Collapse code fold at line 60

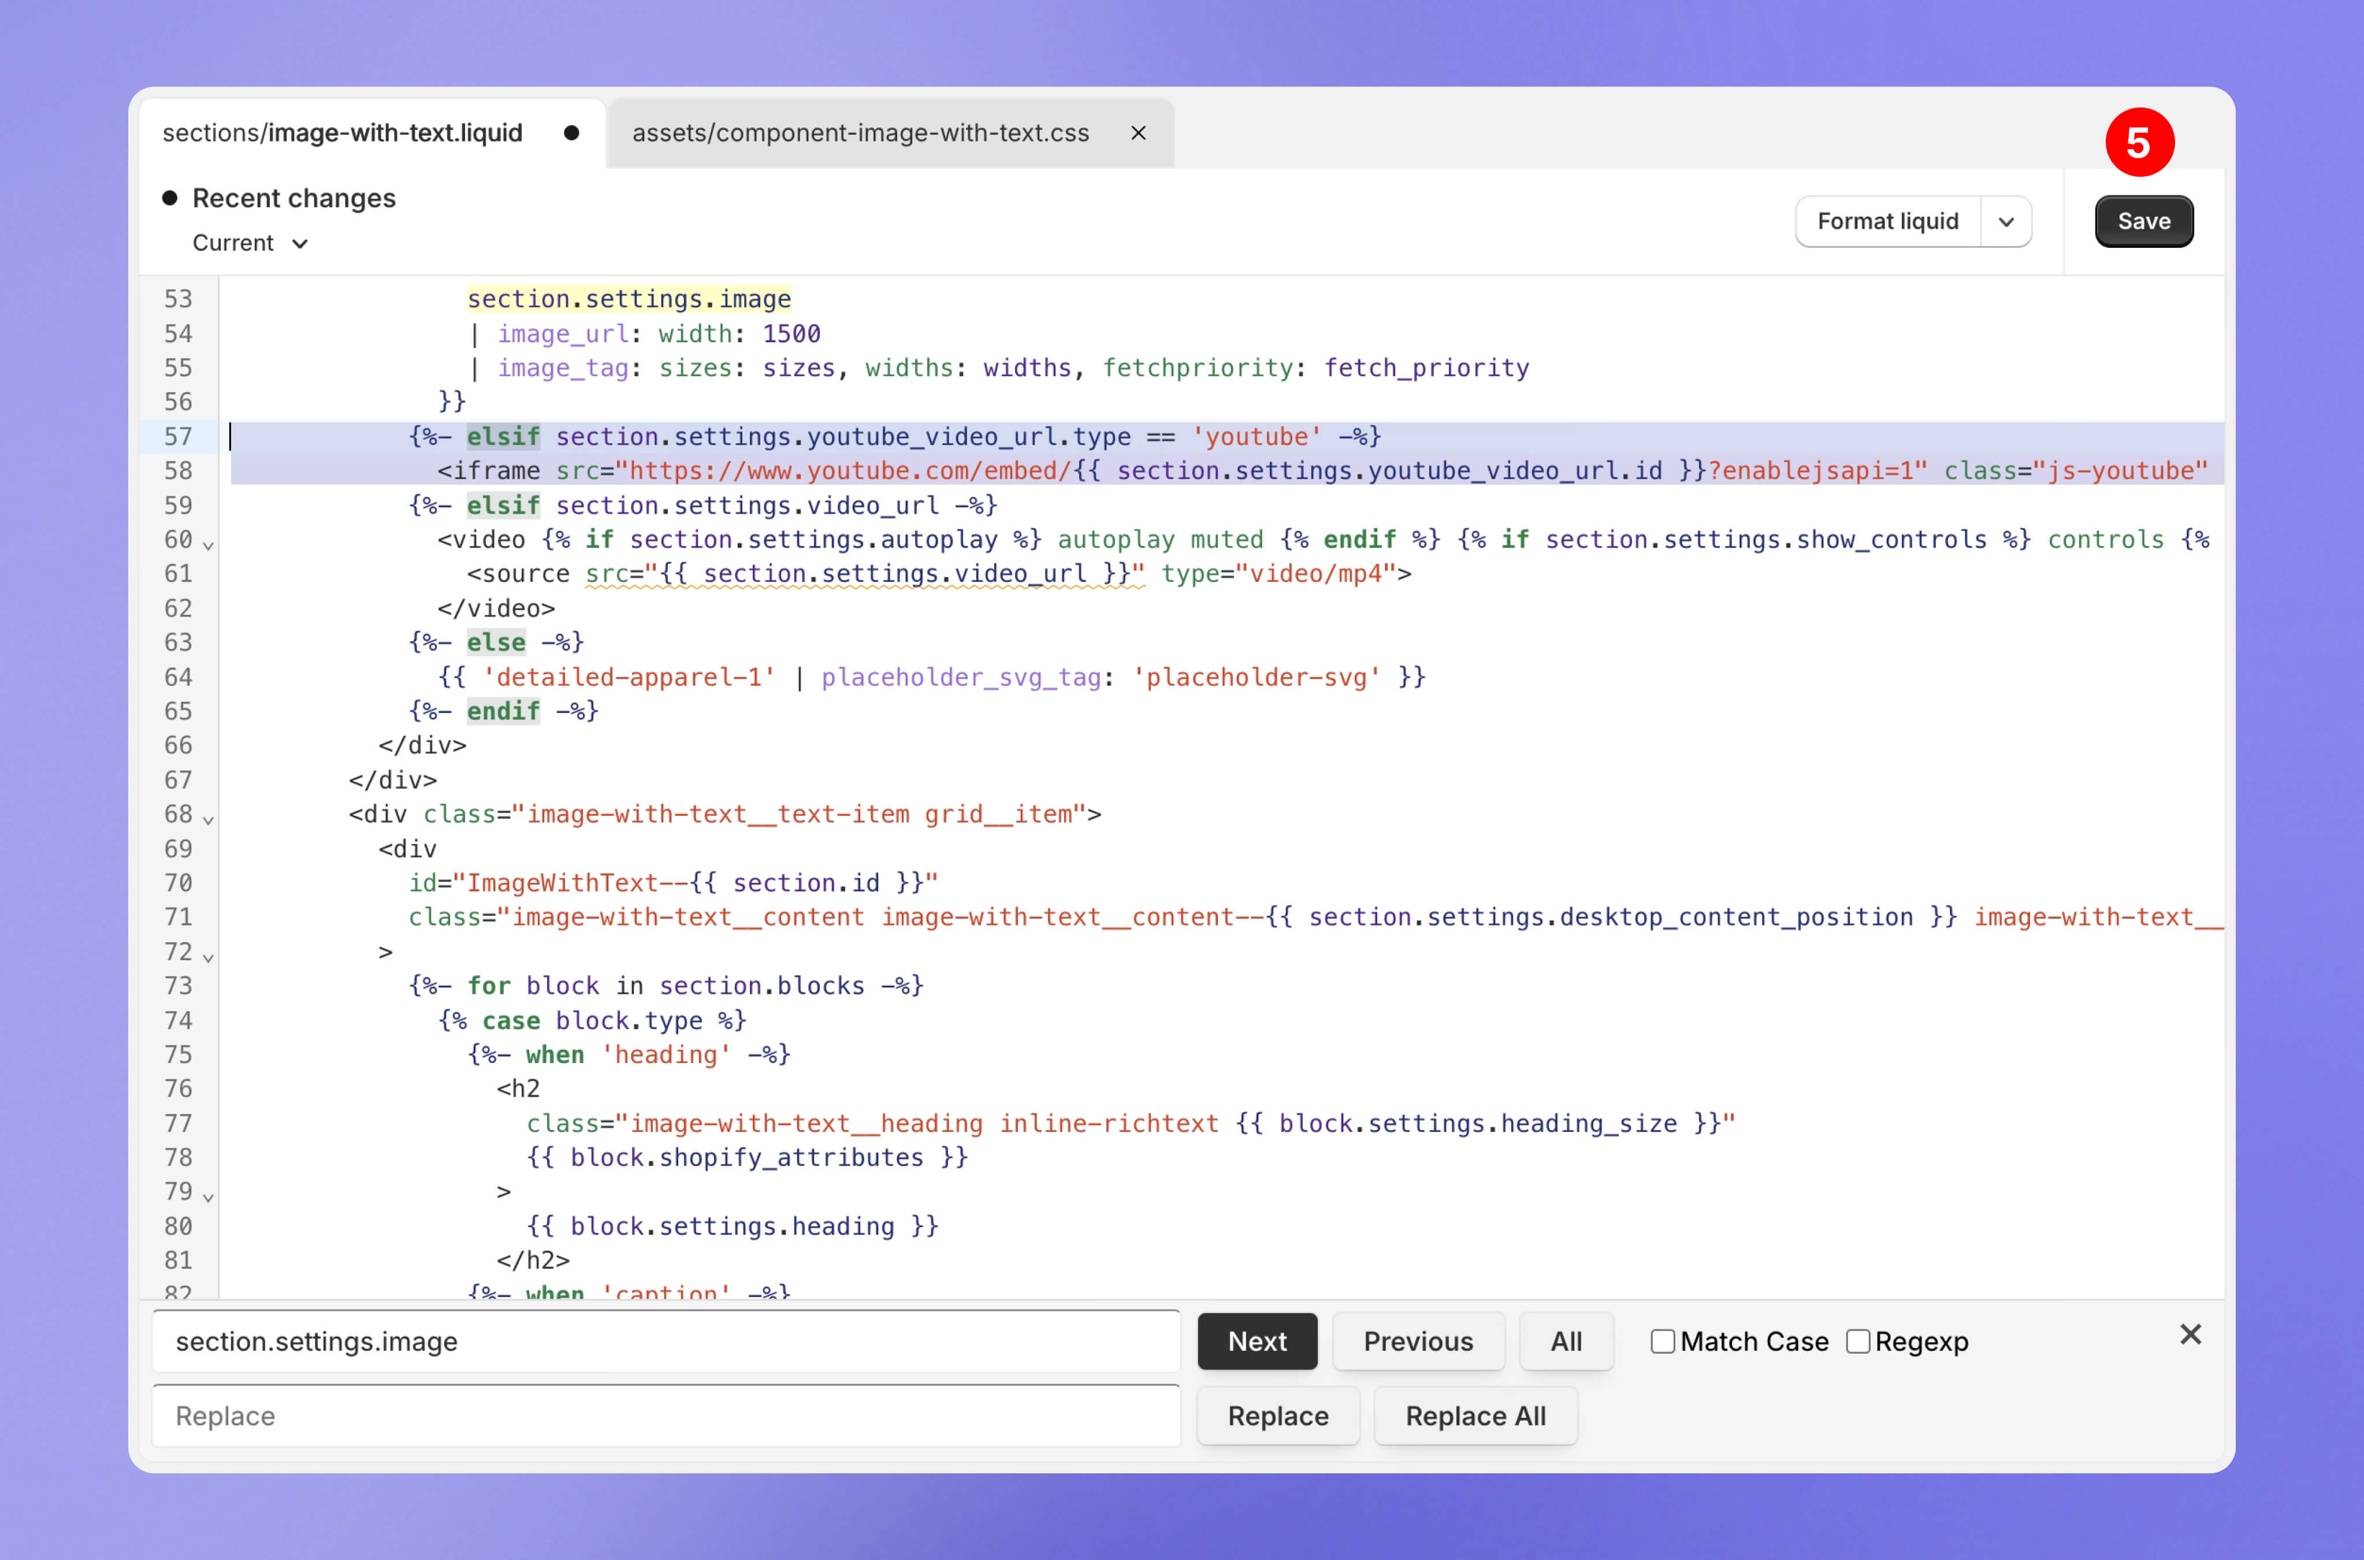[x=208, y=544]
